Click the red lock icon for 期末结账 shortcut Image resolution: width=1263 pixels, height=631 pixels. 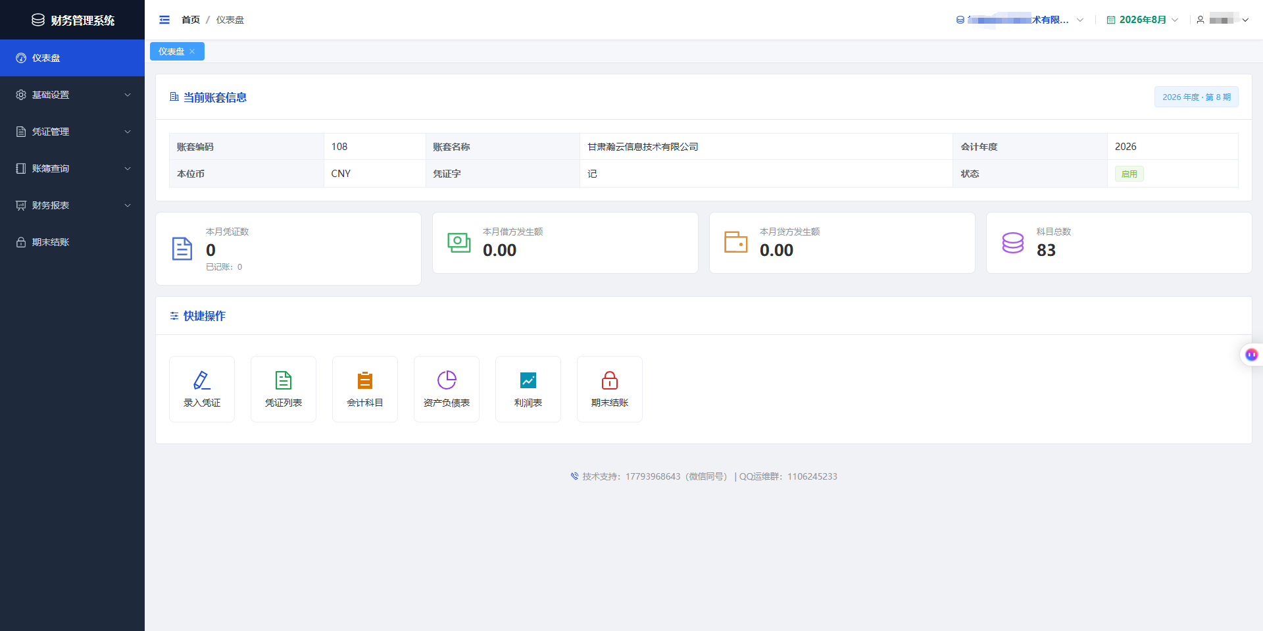pyautogui.click(x=610, y=380)
